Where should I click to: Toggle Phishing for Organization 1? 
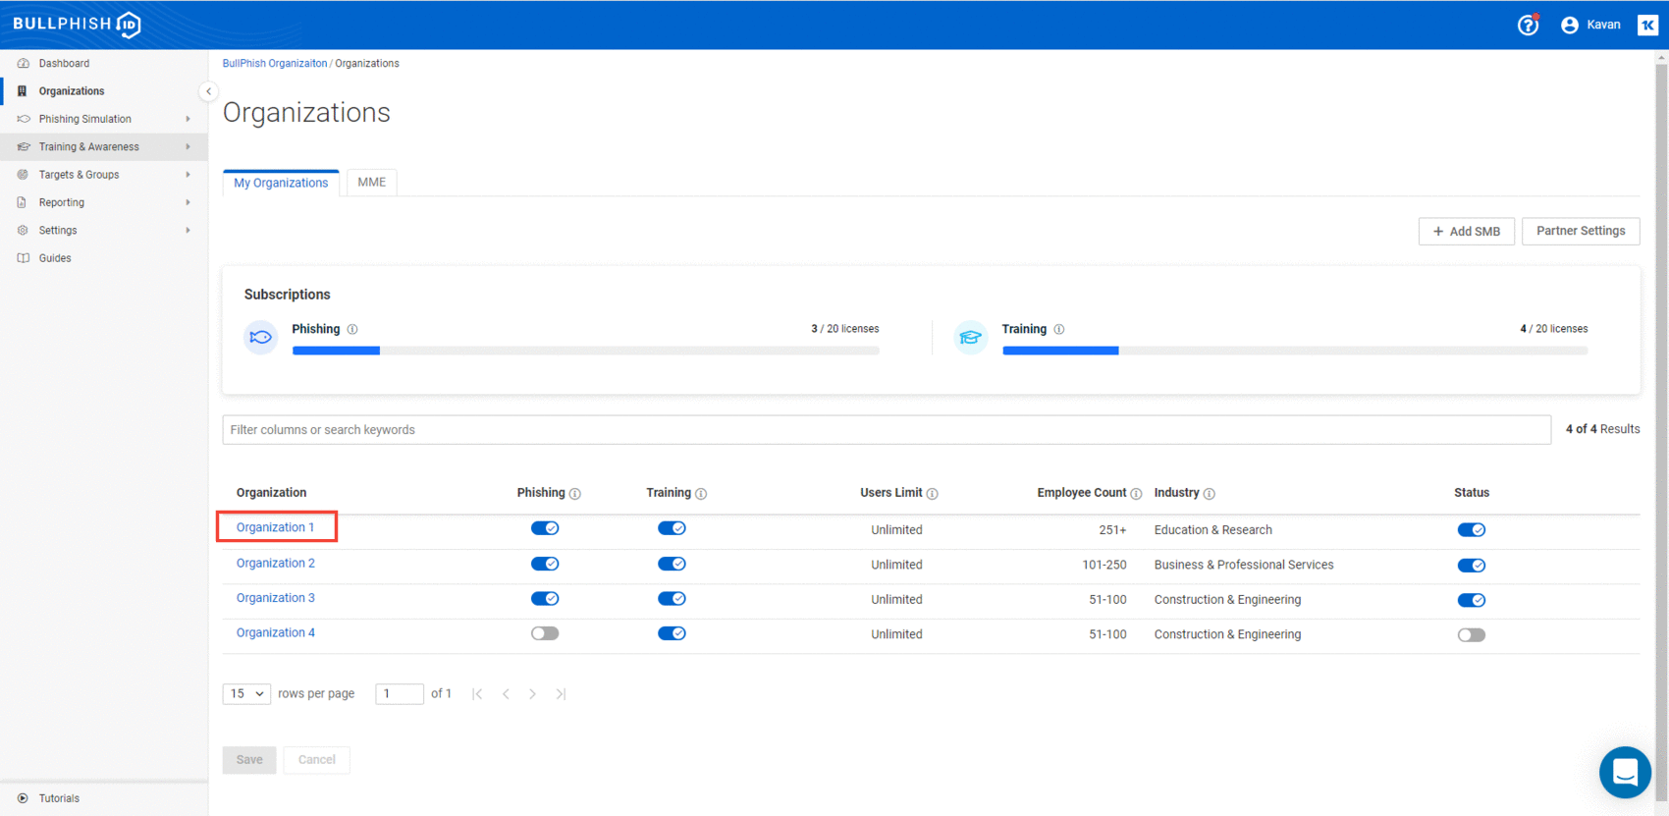tap(545, 528)
